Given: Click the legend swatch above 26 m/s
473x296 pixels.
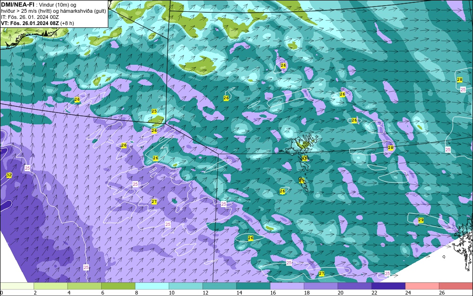Looking at the screenshot, I should point(456,286).
